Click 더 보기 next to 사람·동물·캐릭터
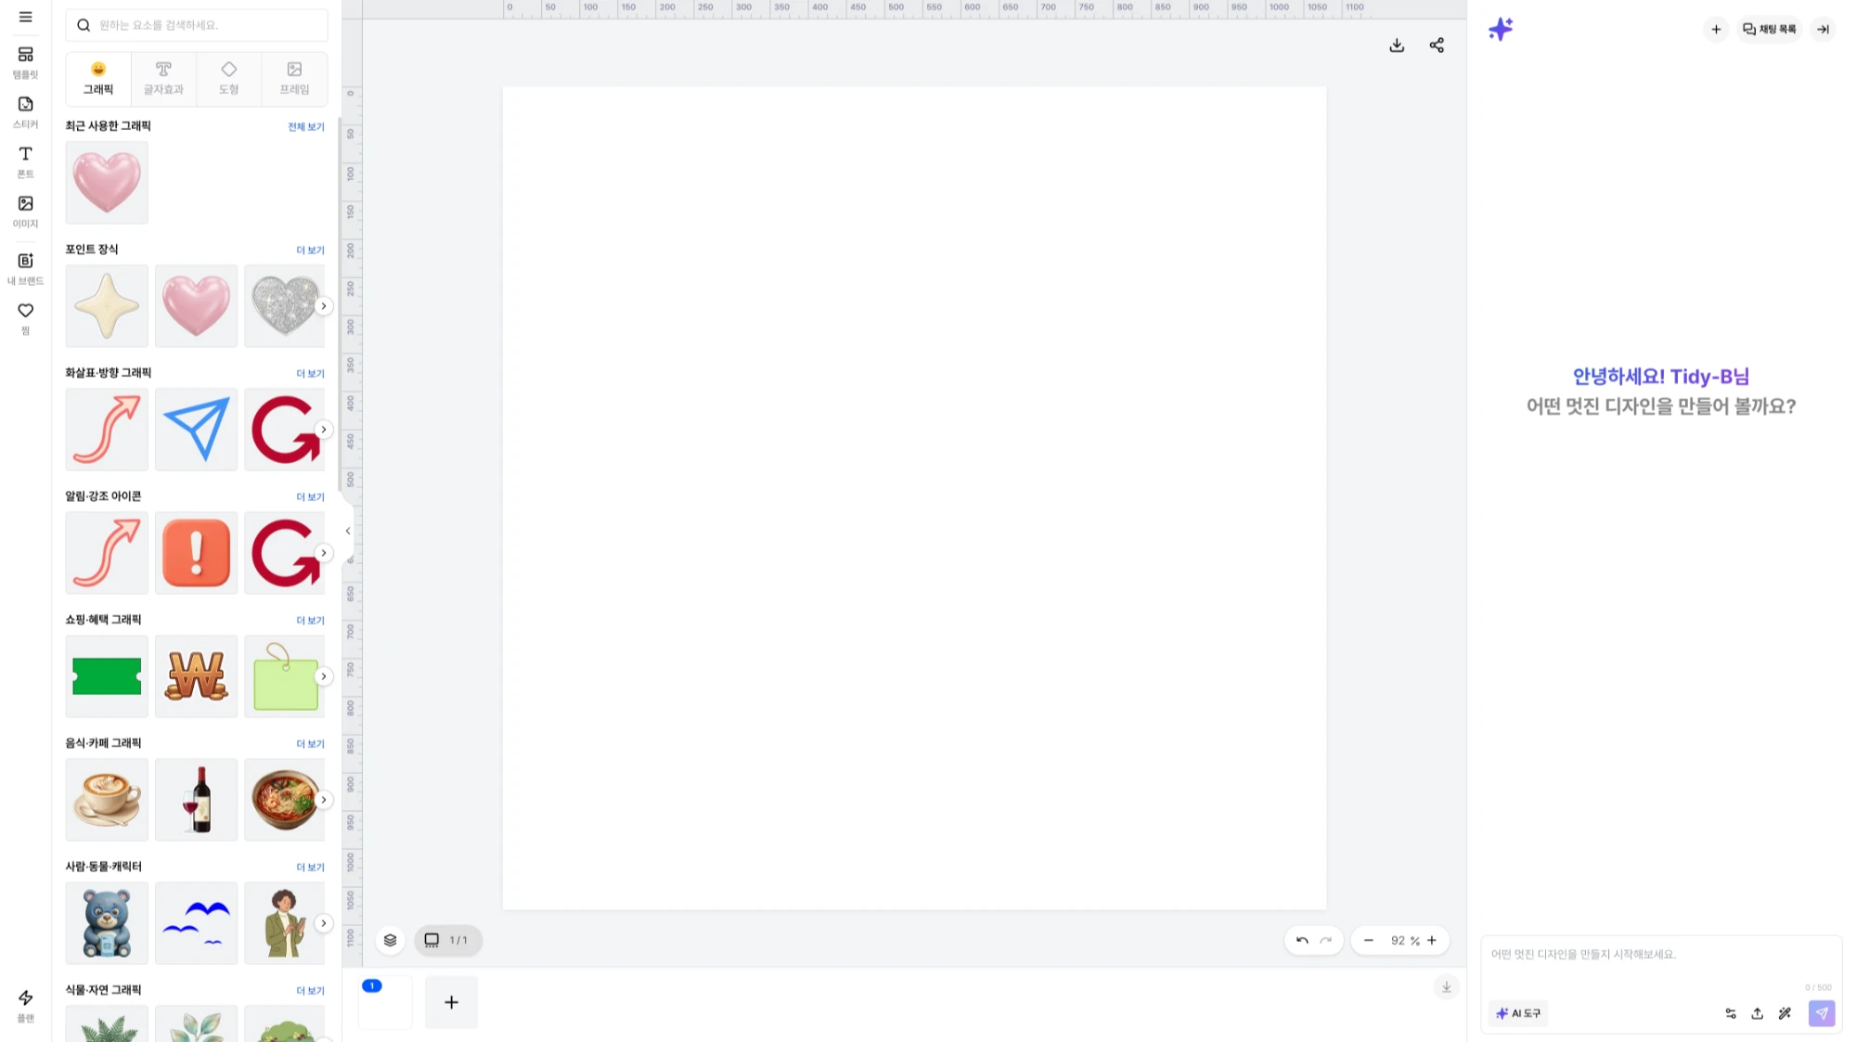Screen dimensions: 1856x1042 click(310, 867)
